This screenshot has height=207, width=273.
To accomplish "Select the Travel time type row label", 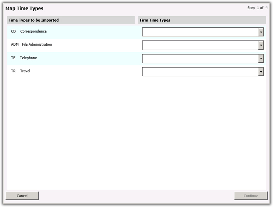I will point(25,71).
